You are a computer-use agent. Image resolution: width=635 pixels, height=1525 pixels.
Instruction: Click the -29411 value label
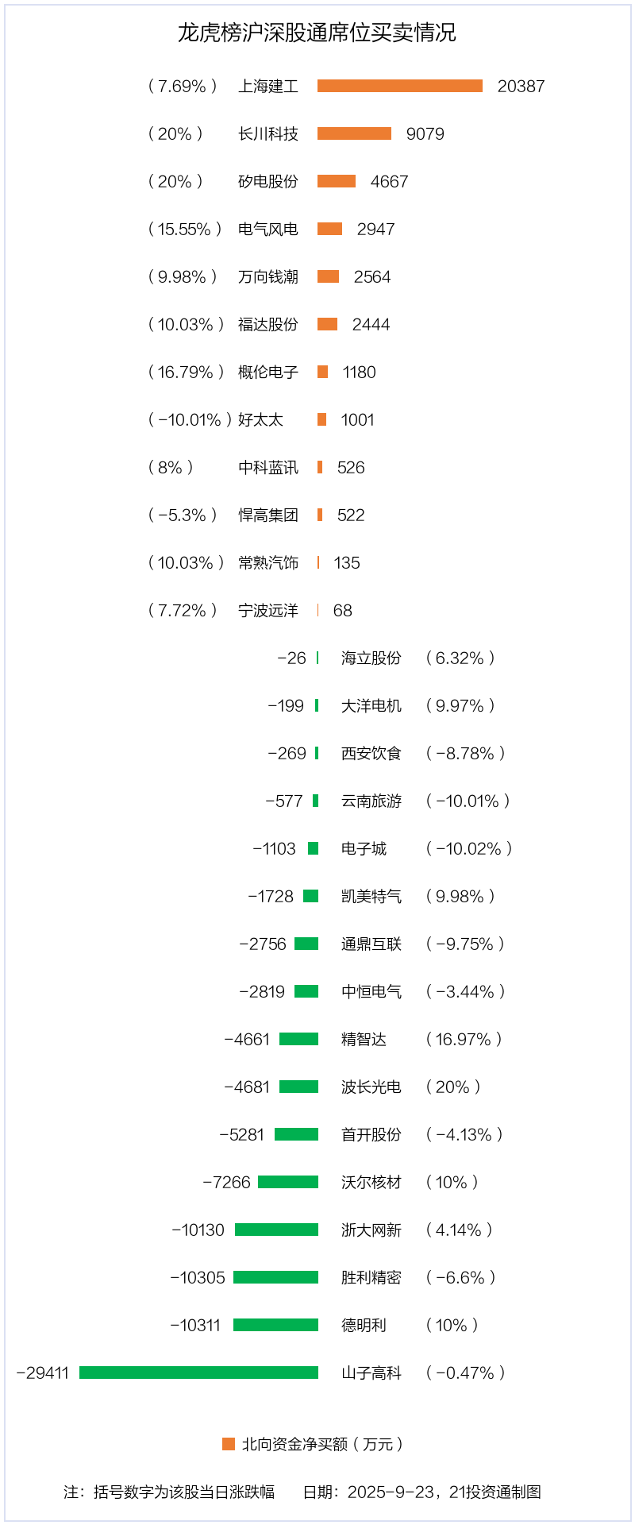43,1372
